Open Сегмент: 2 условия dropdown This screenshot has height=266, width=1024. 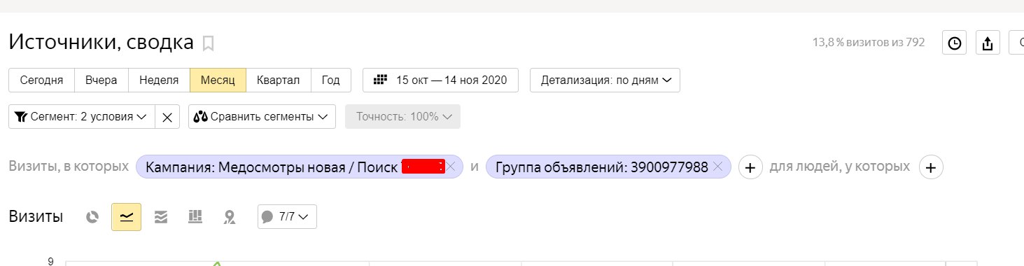pyautogui.click(x=81, y=117)
